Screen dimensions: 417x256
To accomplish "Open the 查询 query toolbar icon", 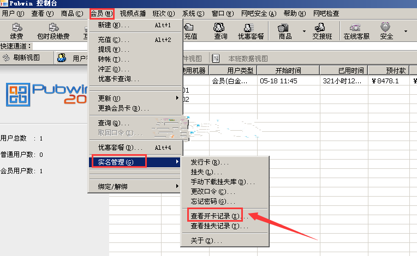I will (x=221, y=31).
